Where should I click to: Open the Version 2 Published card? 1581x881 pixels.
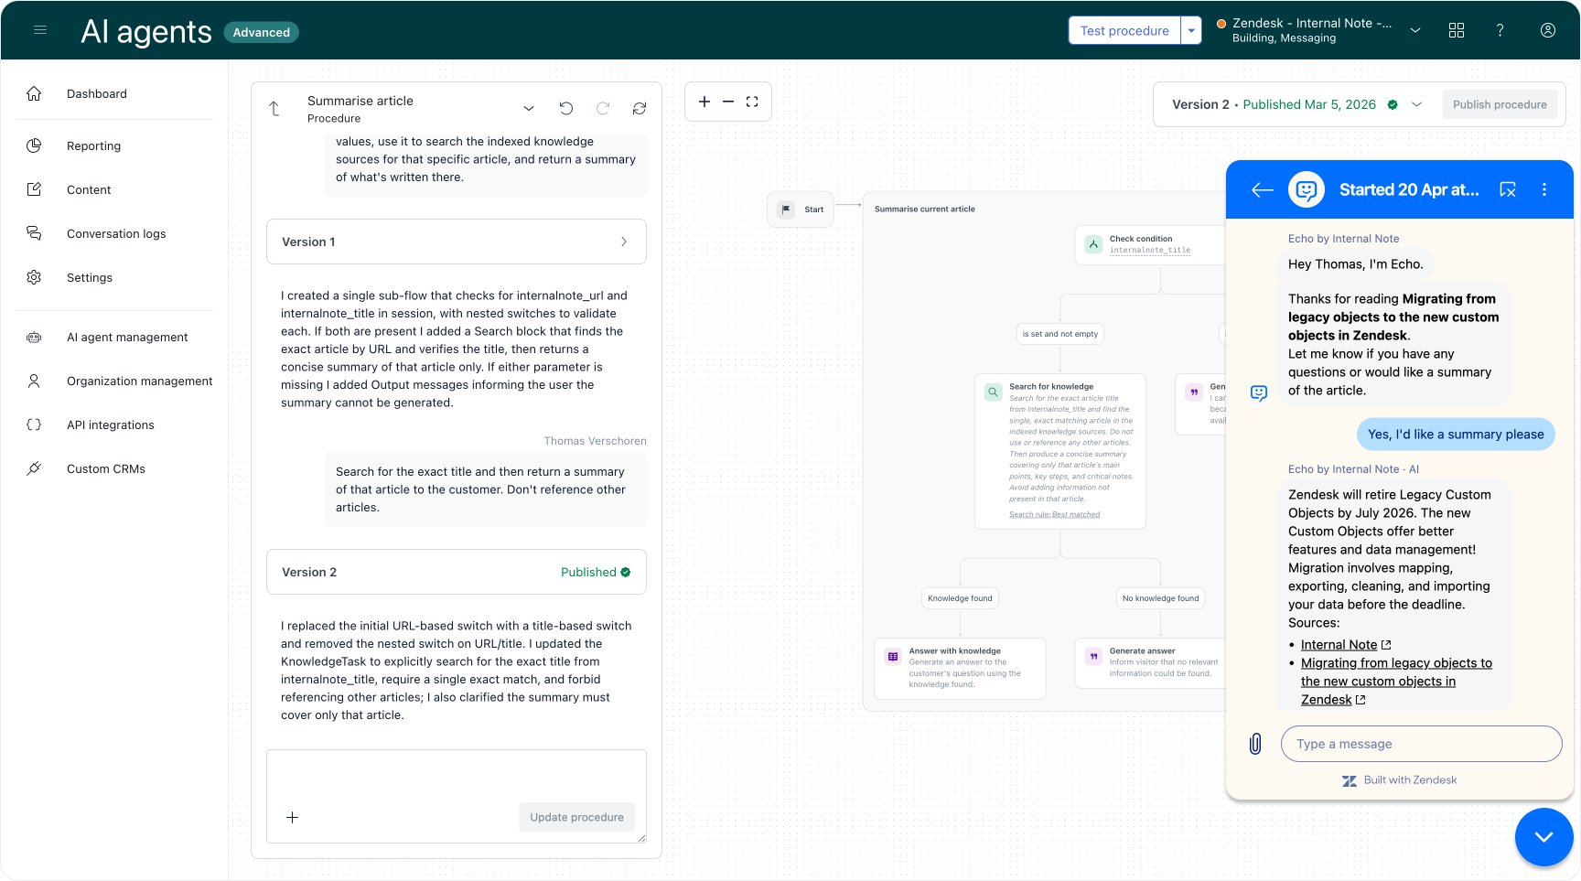457,572
